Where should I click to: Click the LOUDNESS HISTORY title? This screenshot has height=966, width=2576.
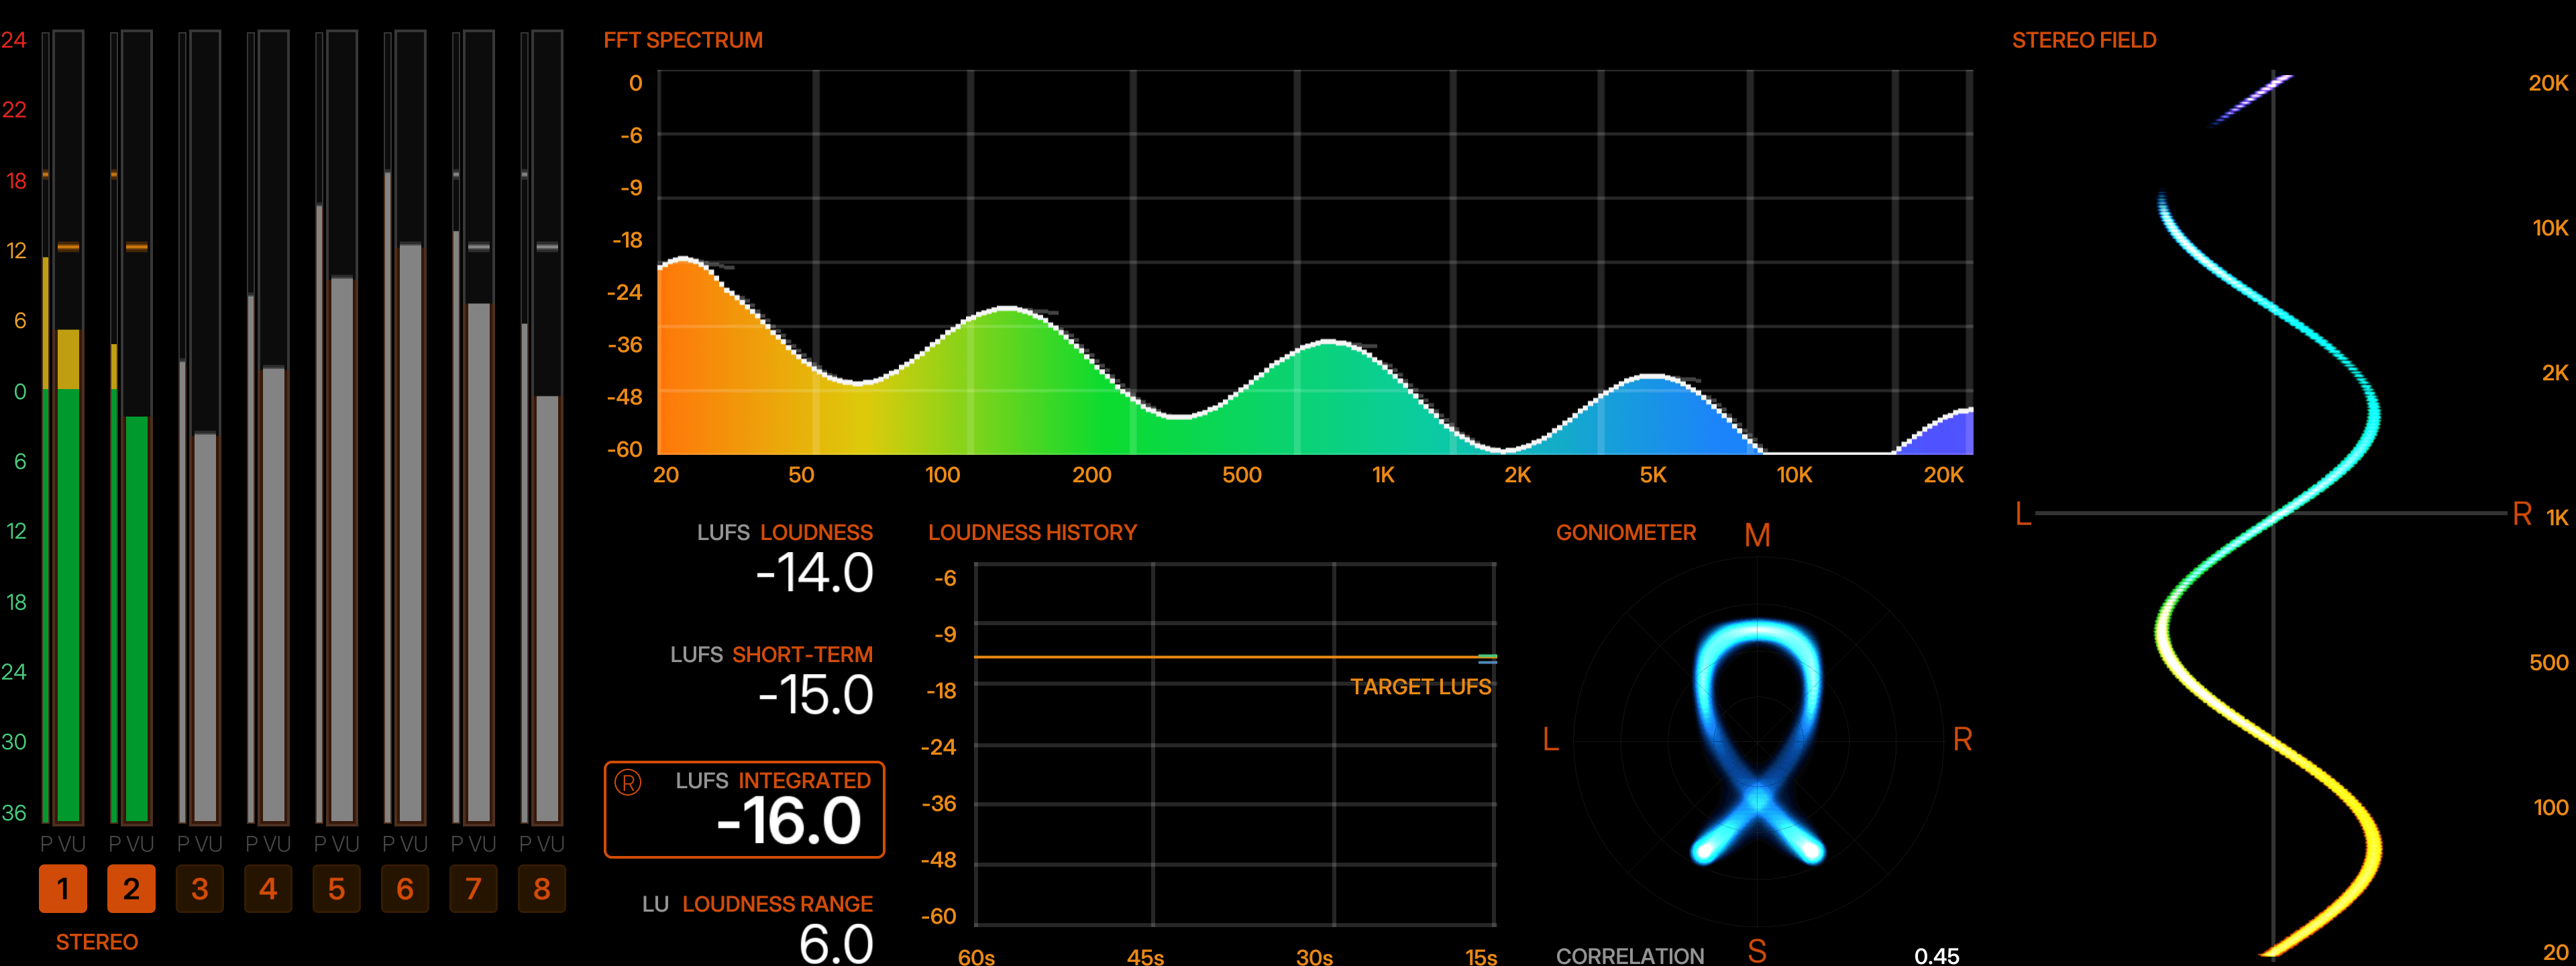[x=1032, y=532]
